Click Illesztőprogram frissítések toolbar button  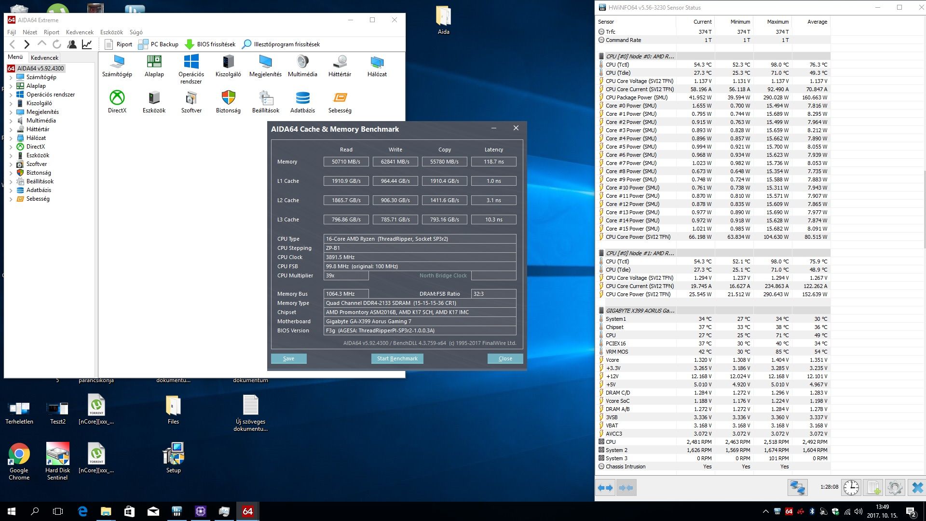pos(281,44)
